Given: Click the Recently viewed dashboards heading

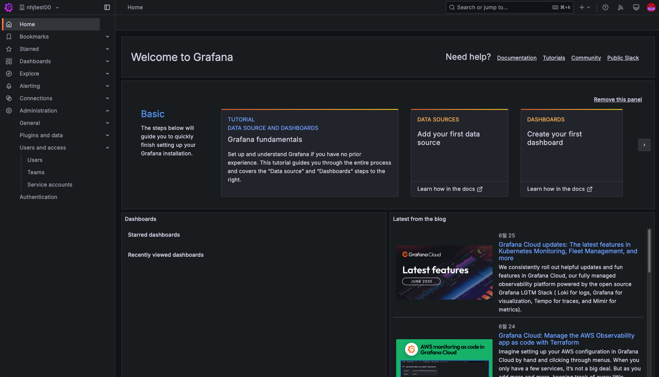Looking at the screenshot, I should pos(166,255).
